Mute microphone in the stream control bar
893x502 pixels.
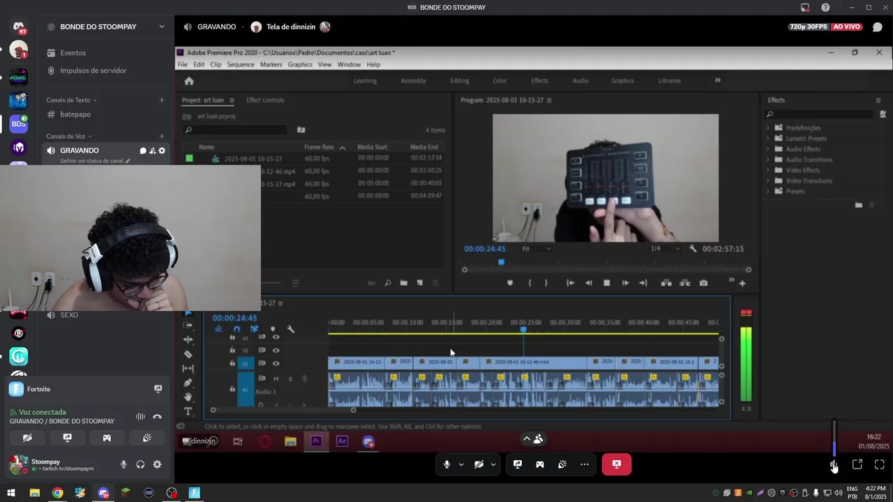tap(447, 464)
